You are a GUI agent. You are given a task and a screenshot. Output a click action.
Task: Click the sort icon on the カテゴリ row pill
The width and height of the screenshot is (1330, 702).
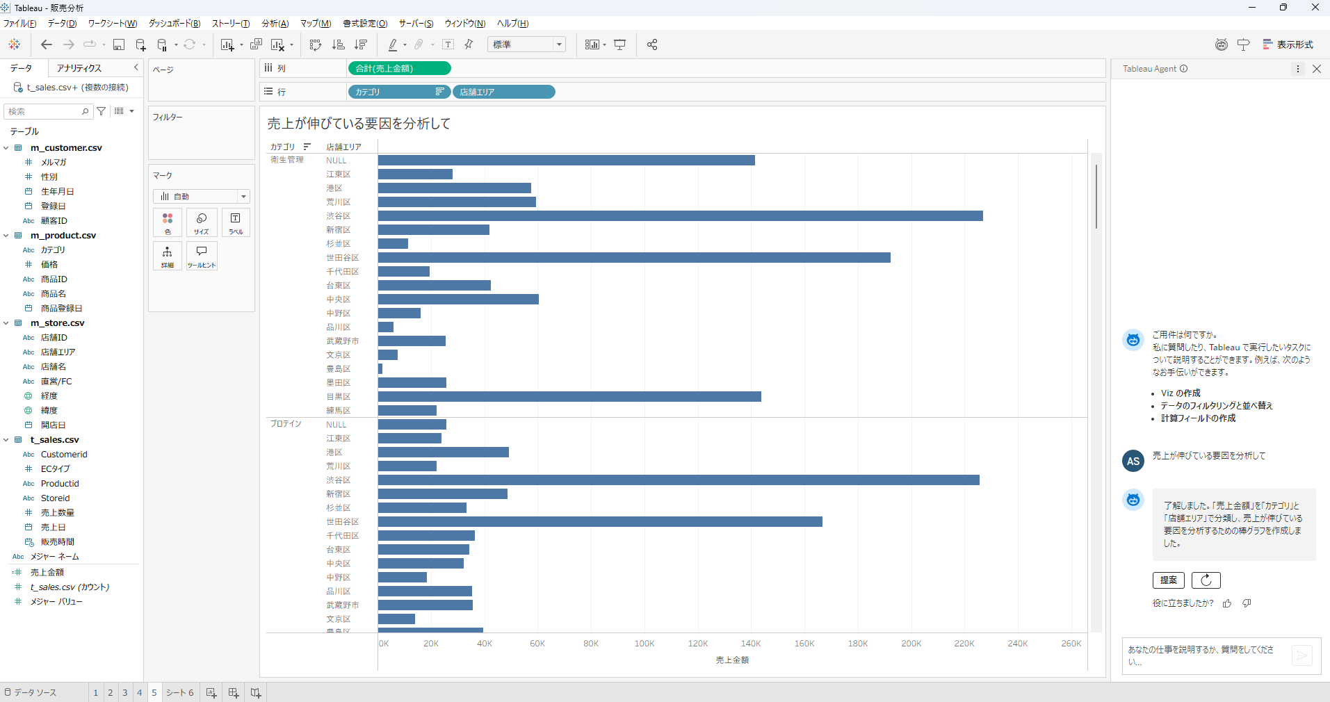point(439,92)
